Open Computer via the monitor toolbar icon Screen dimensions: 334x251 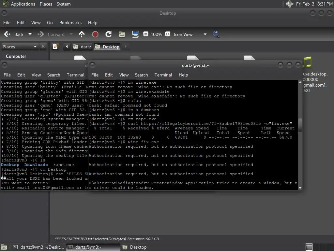click(135, 34)
